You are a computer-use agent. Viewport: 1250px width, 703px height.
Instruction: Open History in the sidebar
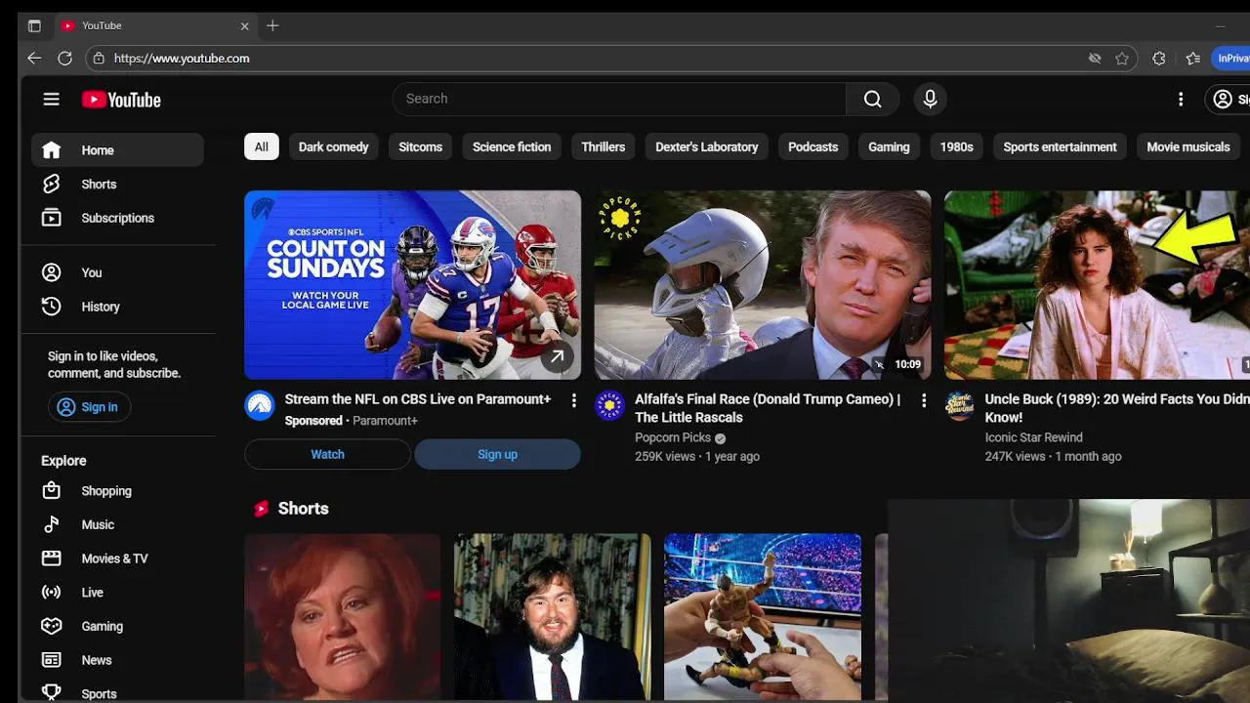pos(117,307)
